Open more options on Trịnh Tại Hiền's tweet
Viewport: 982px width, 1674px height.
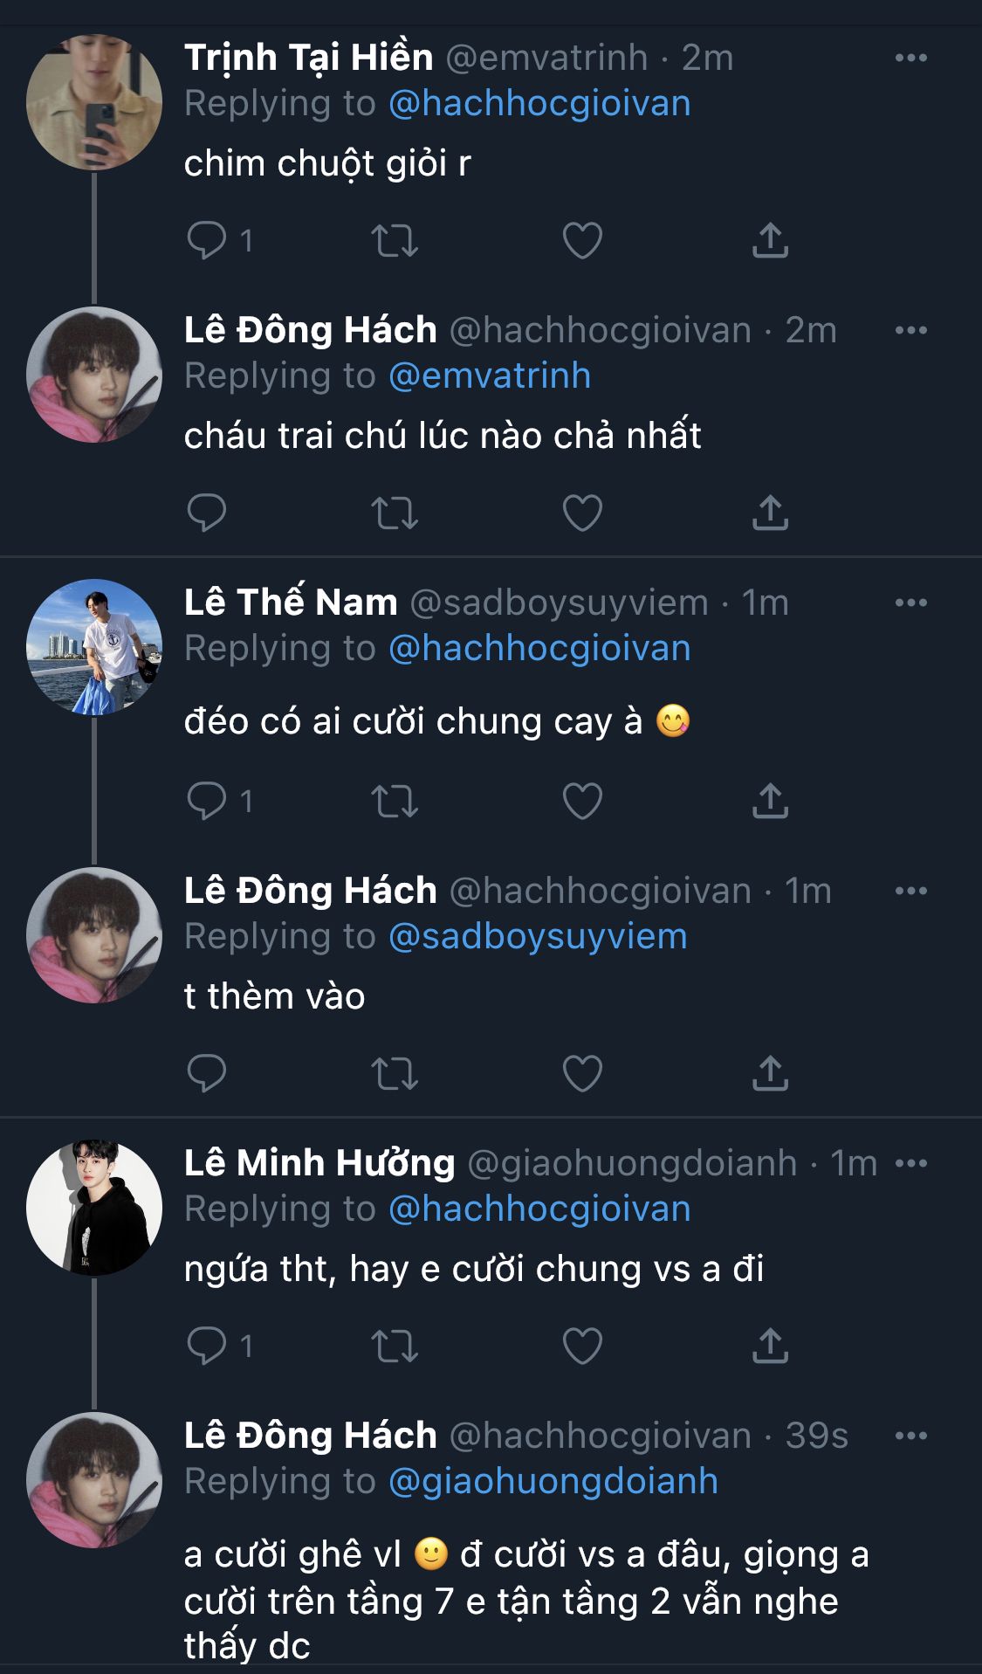pyautogui.click(x=911, y=58)
